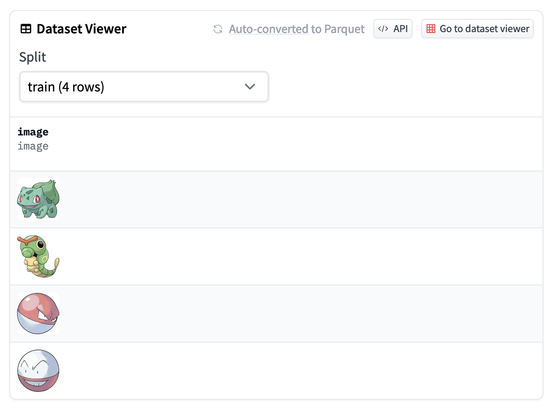Select the word 'Auto-converted' underlined text
This screenshot has width=550, height=409.
click(268, 29)
